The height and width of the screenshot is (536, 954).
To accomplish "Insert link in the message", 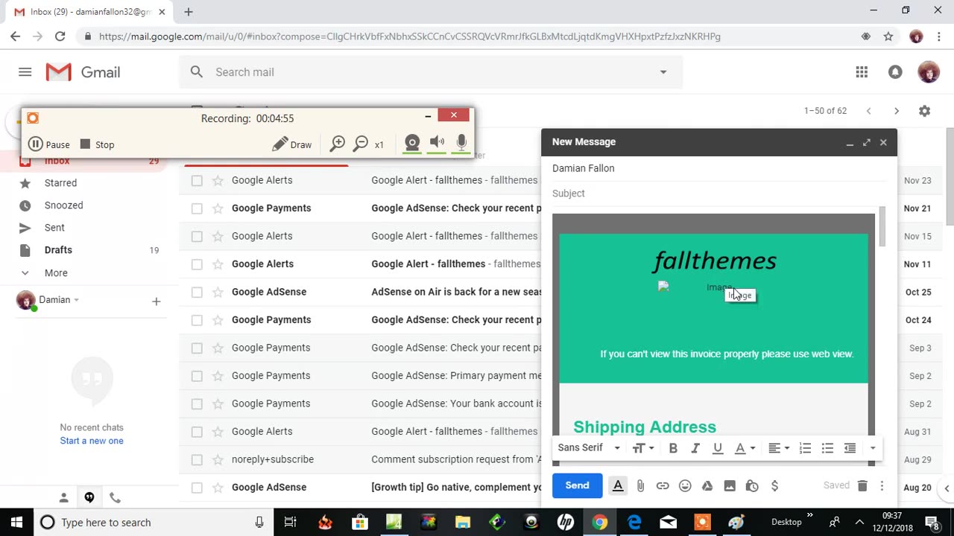I will click(x=663, y=486).
